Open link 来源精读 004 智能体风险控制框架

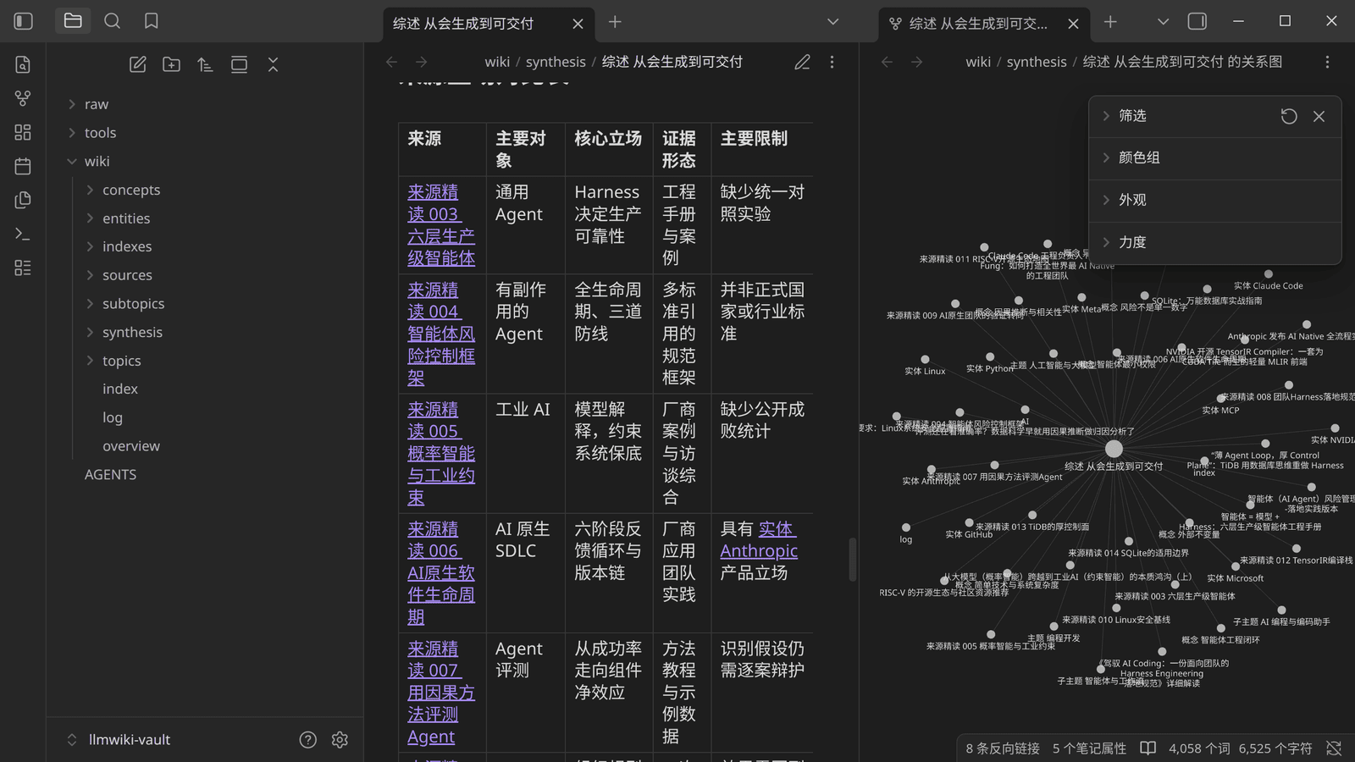441,334
